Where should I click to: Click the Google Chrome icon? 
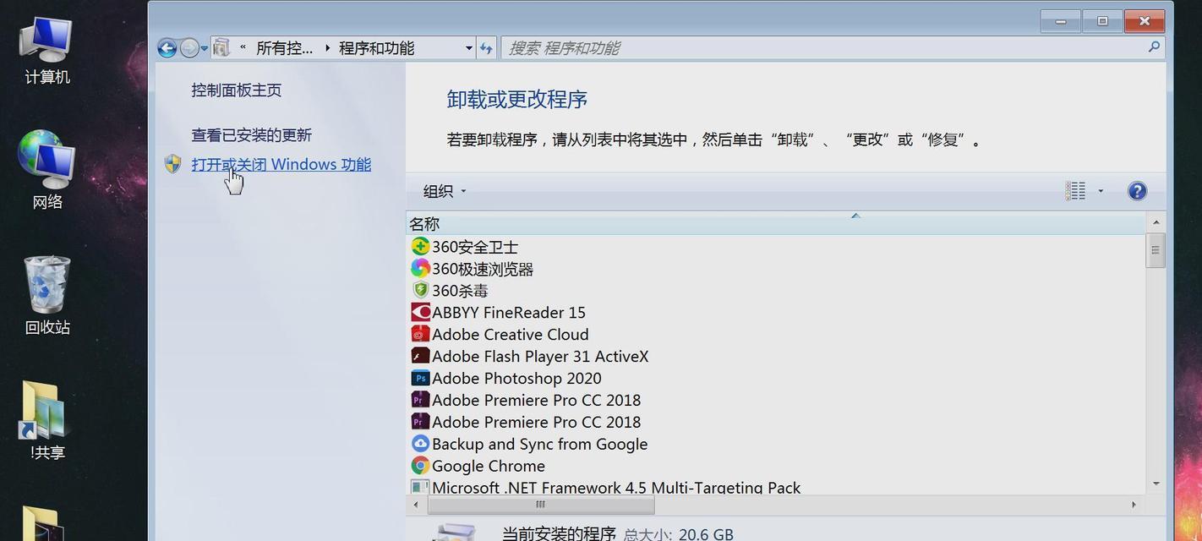(420, 466)
